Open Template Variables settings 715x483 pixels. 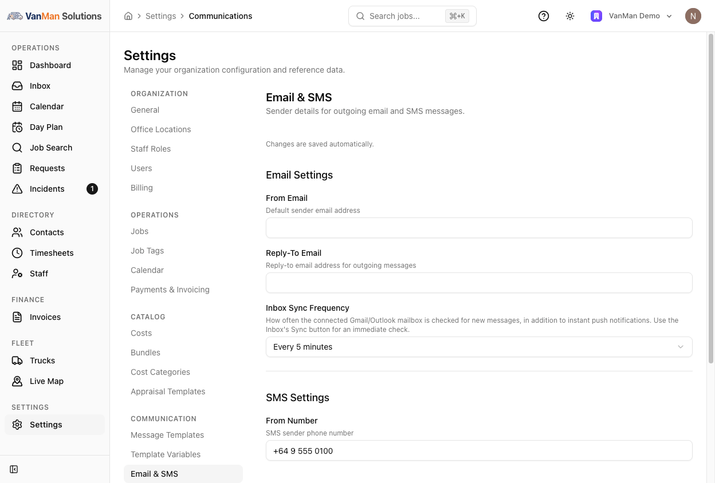click(166, 454)
